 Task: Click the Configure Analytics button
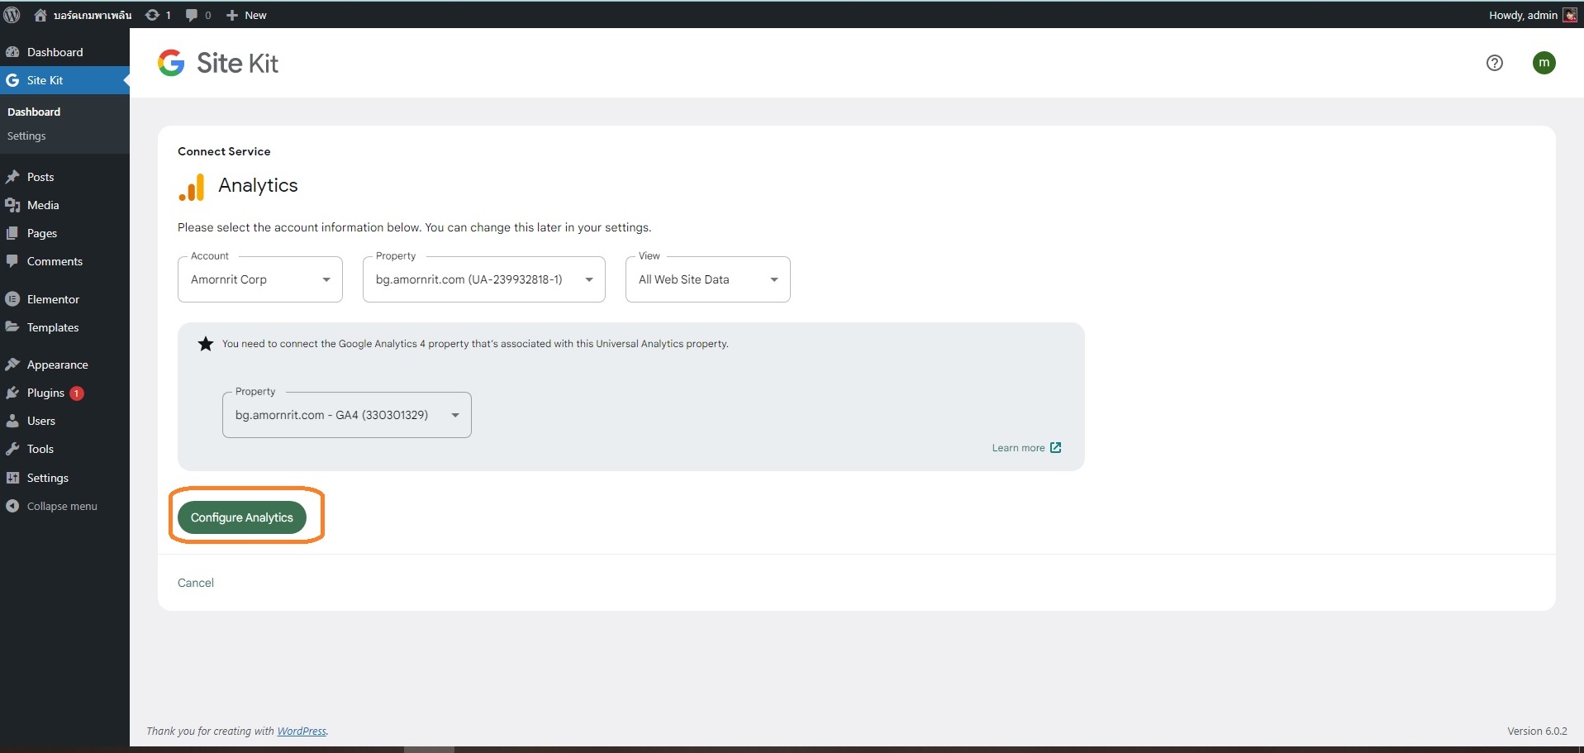point(241,517)
